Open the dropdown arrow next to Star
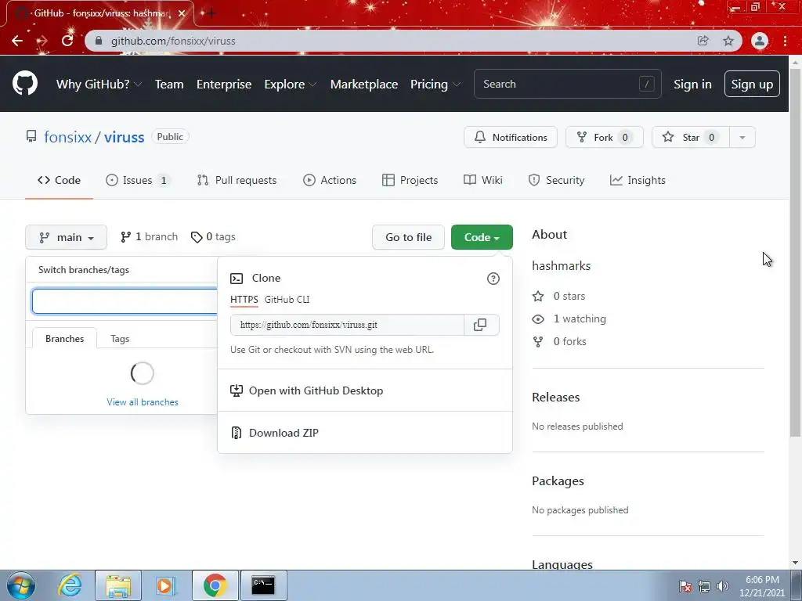 (742, 137)
